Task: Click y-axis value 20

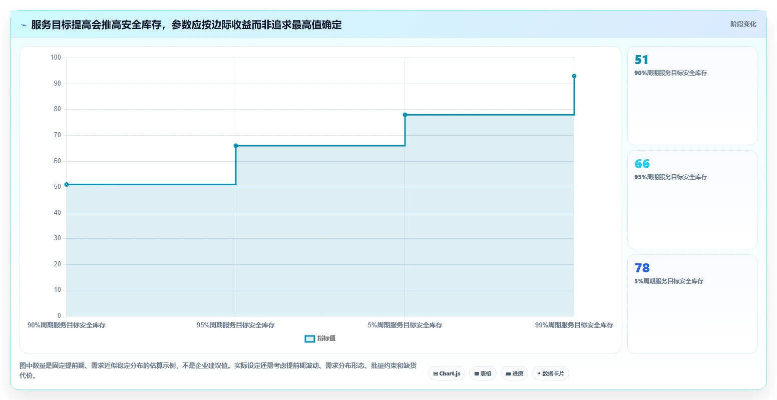Action: 58,264
